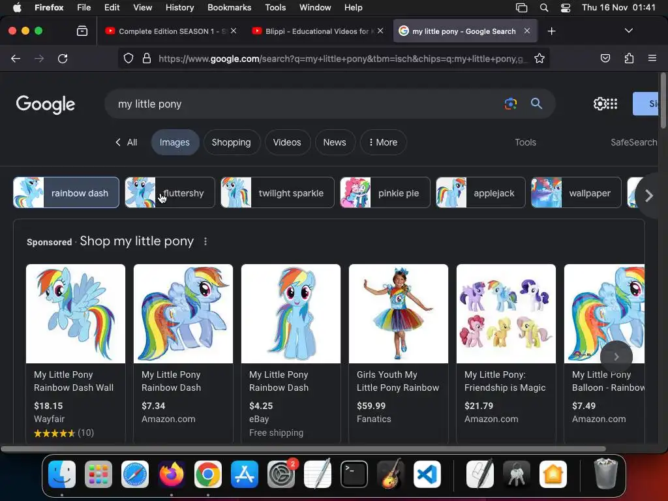Image resolution: width=668 pixels, height=501 pixels.
Task: Click the magnifier search button
Action: 536,104
